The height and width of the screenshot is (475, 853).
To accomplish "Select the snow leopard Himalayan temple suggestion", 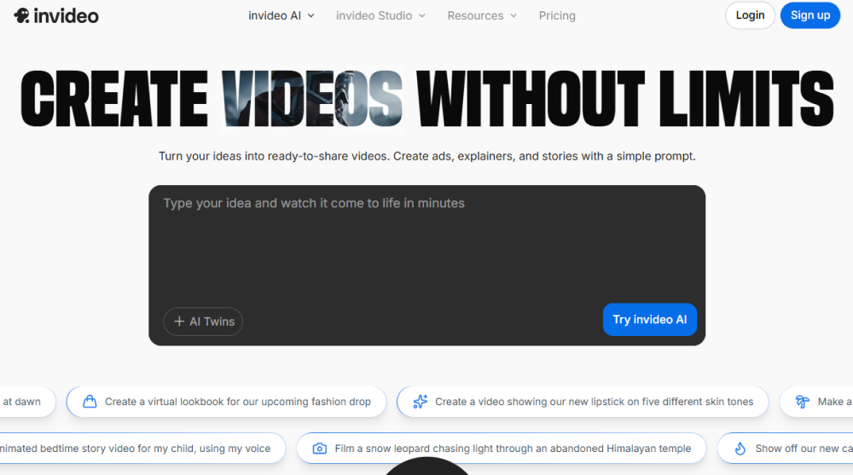I will (x=502, y=449).
